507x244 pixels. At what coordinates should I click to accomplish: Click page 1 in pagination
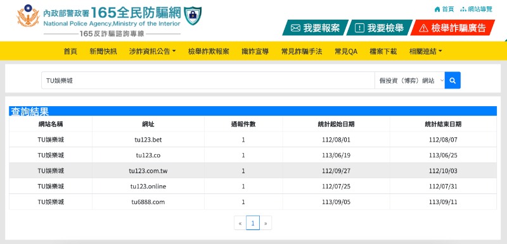coord(253,223)
